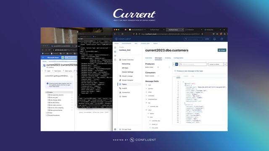Click the Confluent logo in header
This screenshot has height=151, width=269.
pyautogui.click(x=123, y=39)
